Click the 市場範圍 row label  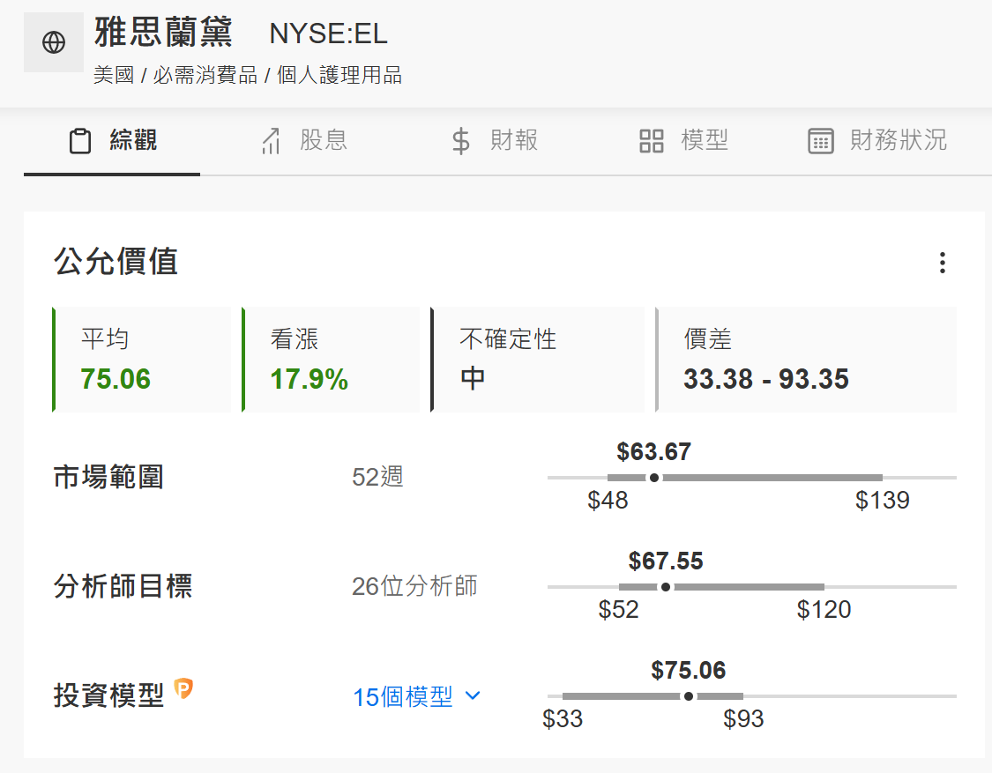[108, 477]
